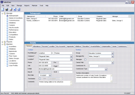Click the Fax input field
This screenshot has height=95, width=135.
point(66,63)
